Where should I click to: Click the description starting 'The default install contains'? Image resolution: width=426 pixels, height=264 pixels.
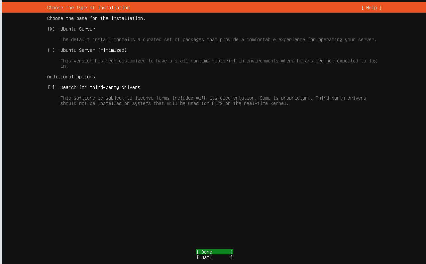[219, 40]
